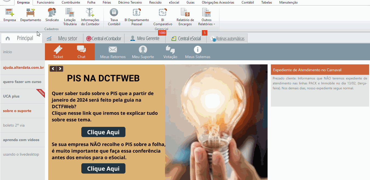Go to previous banner slide arrow
The width and height of the screenshot is (370, 180).
[53, 69]
